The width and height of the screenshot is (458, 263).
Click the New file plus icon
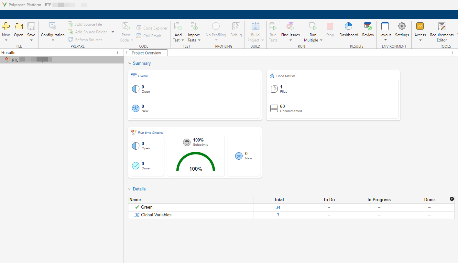click(6, 27)
